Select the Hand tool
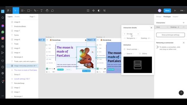187x105 pixels. pyautogui.click(x=47, y=10)
